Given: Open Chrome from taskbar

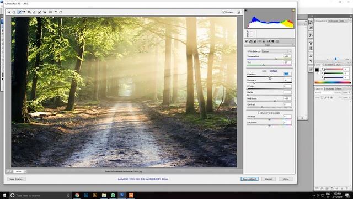Looking at the screenshot, I should [77, 195].
